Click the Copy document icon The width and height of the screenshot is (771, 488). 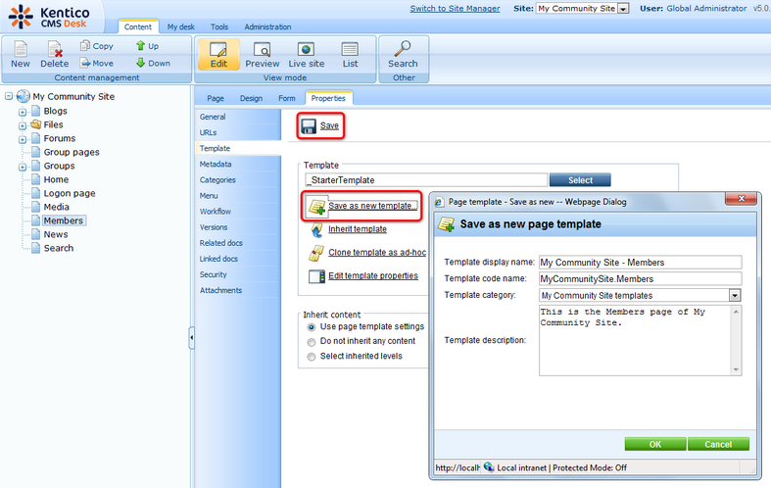click(85, 46)
